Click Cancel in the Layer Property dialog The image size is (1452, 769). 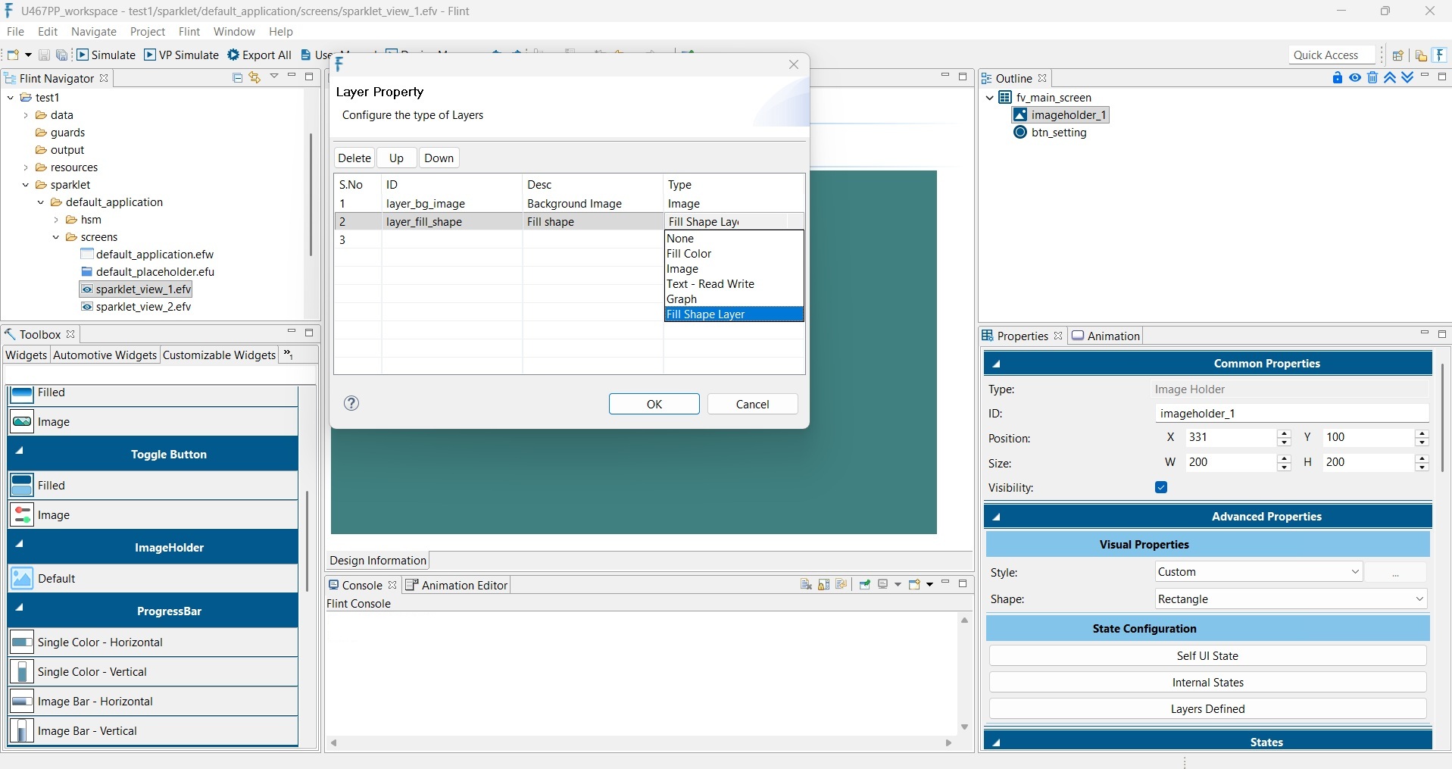click(x=753, y=405)
